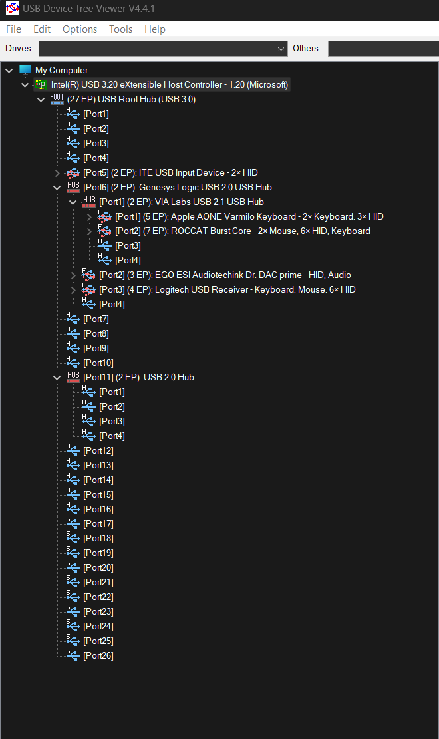Select Port13 in the tree
The width and height of the screenshot is (439, 739).
98,465
